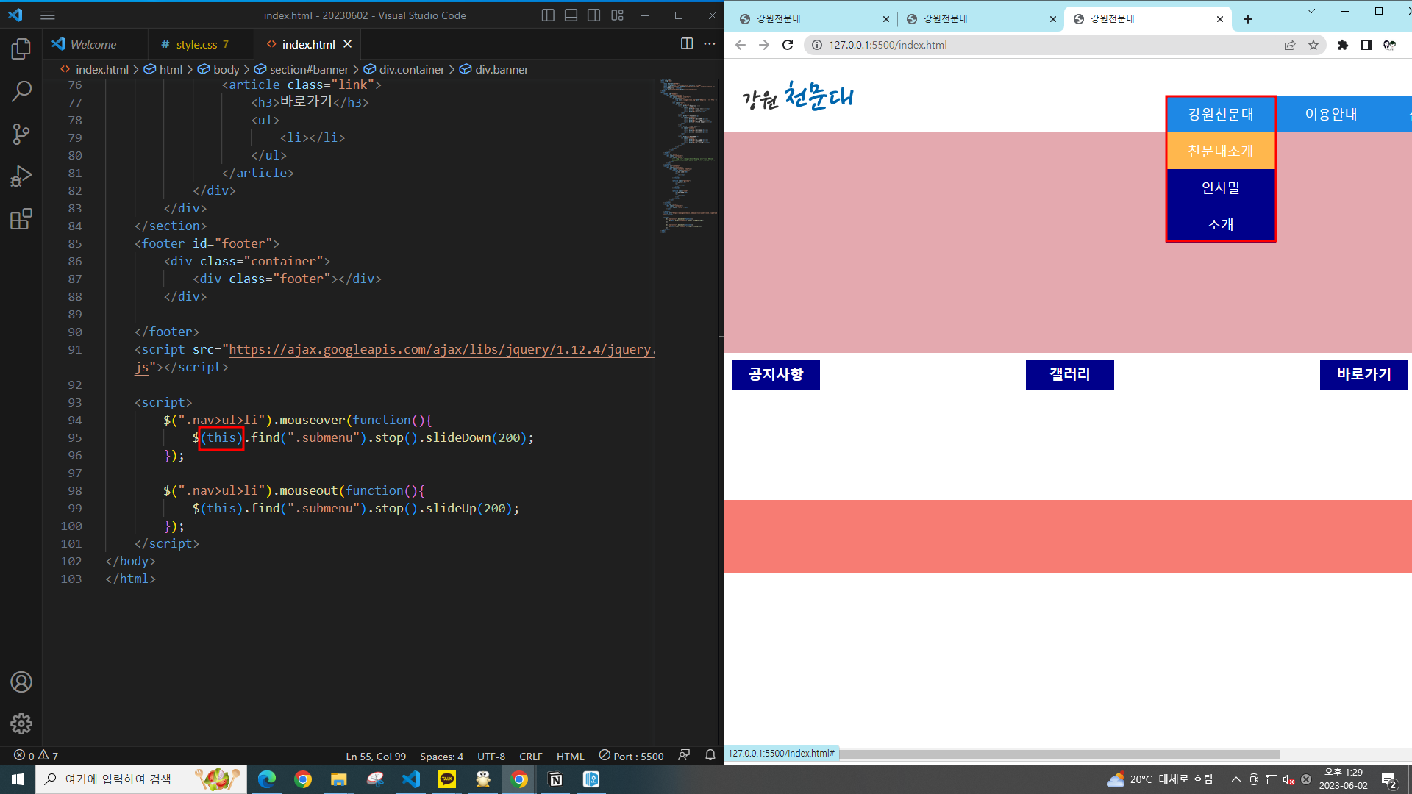Open the Explorer view in activity bar

(x=21, y=49)
